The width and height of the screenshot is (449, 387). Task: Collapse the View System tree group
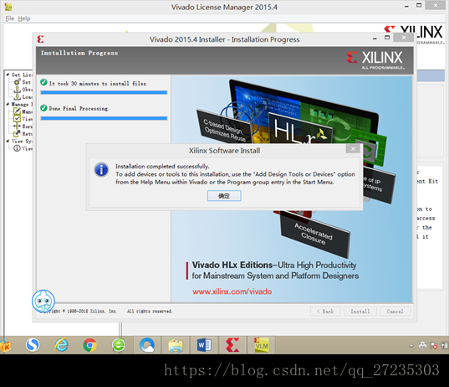click(8, 141)
